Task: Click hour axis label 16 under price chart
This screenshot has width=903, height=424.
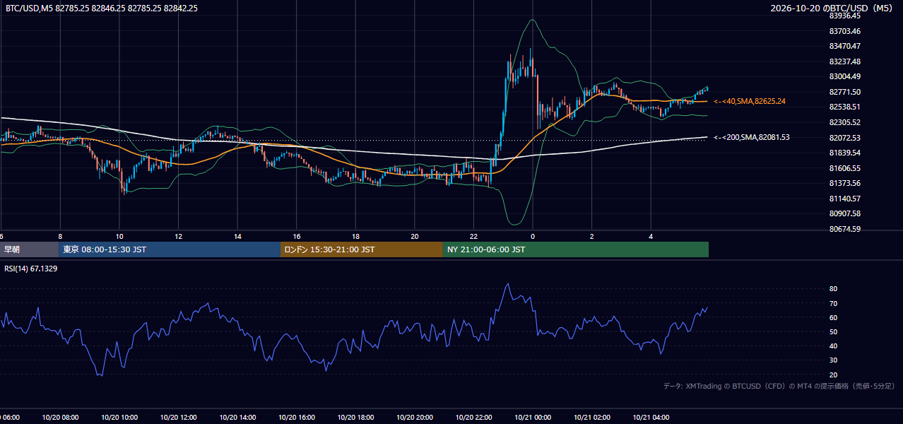Action: pos(297,237)
